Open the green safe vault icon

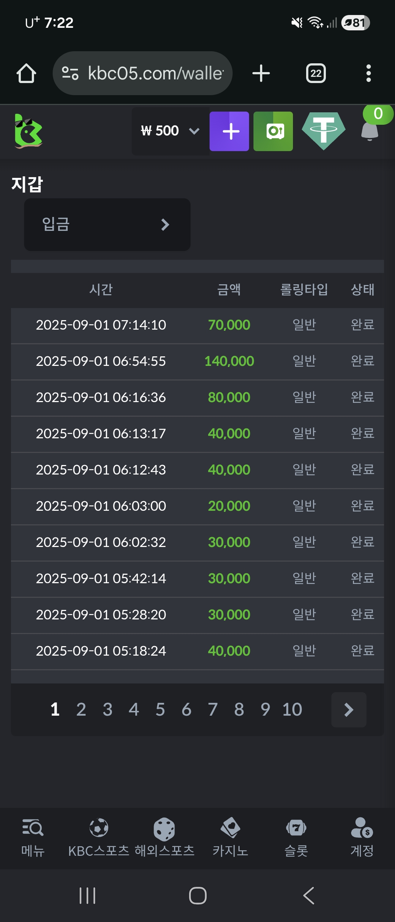click(273, 131)
